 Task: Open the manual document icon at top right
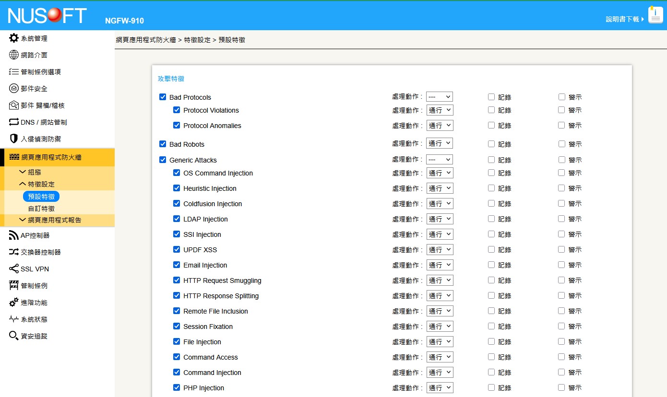point(655,15)
